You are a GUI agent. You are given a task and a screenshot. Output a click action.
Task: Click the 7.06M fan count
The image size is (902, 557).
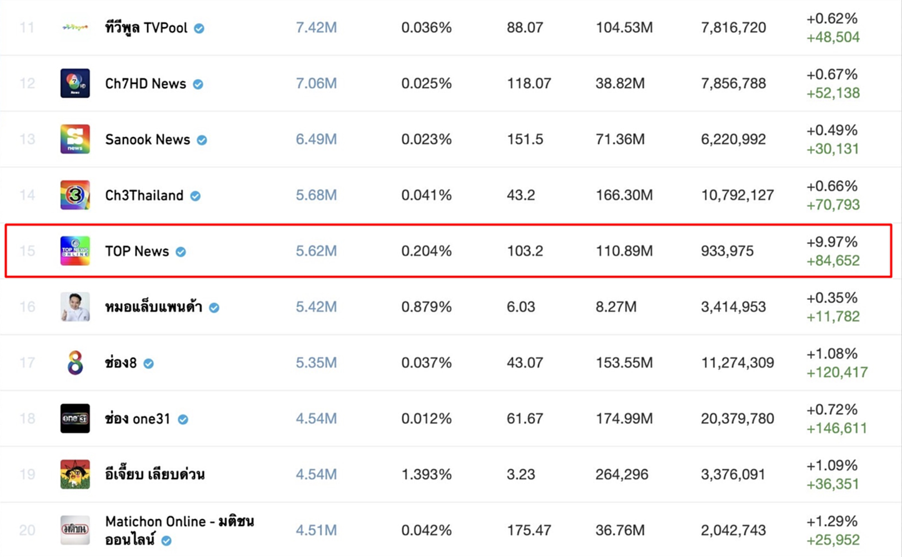tap(316, 83)
